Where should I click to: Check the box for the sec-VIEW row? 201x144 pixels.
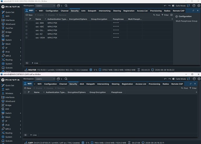tap(27, 38)
